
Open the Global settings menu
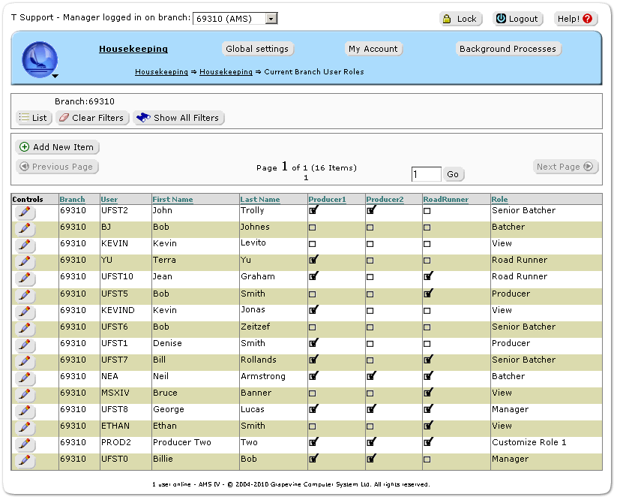coord(257,49)
